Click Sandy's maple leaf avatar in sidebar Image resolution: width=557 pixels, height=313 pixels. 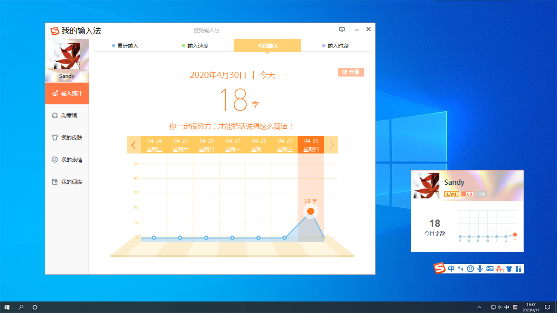(x=67, y=57)
